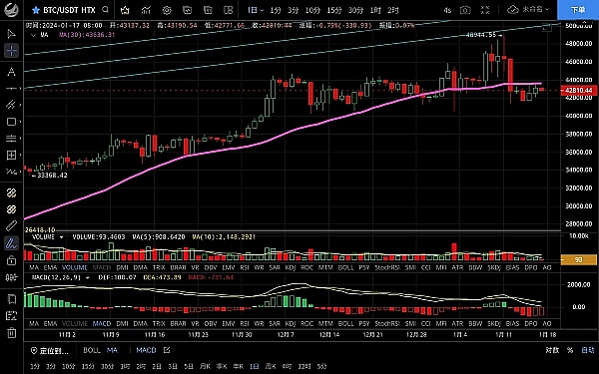
Task: Click the app logo at top-left
Action: pos(11,10)
